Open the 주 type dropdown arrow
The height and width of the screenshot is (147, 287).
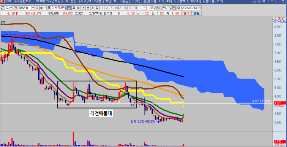click(x=11, y=8)
